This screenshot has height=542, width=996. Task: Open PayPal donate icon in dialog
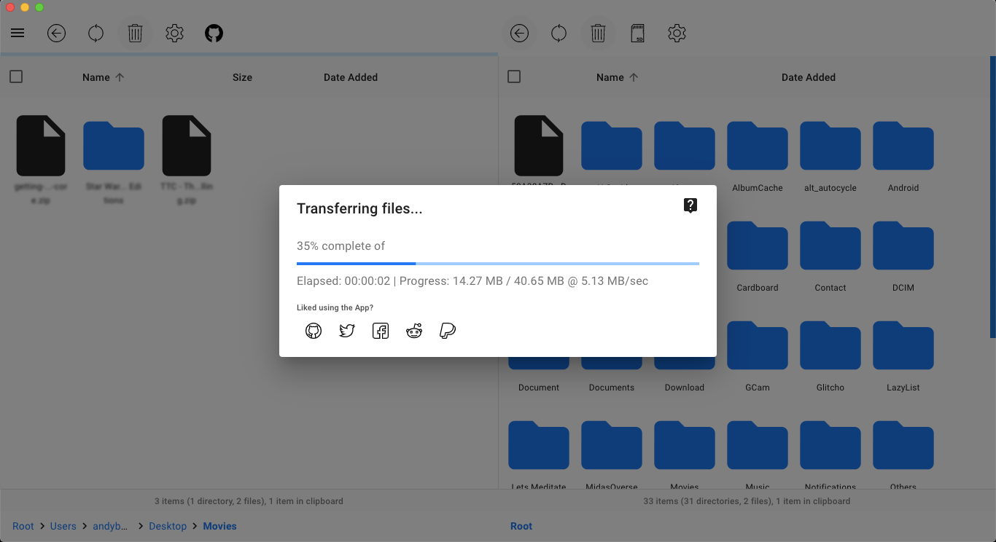tap(448, 331)
